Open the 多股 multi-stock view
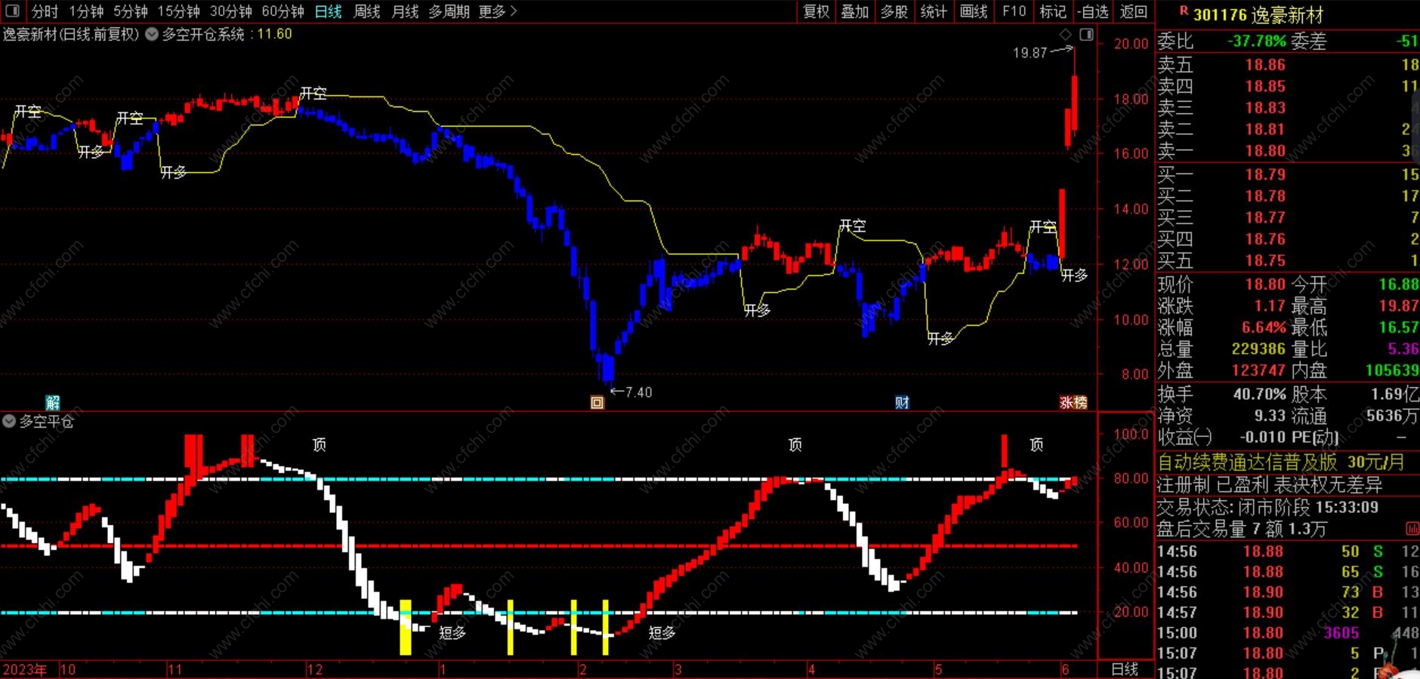 pos(894,11)
